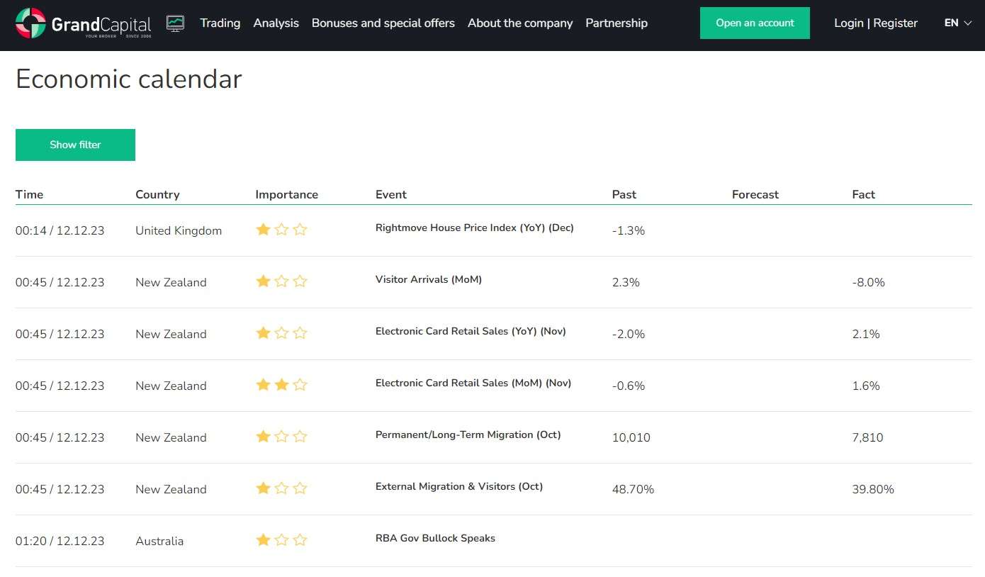This screenshot has height=577, width=985.
Task: Click importance stars for Permanent/Long-Term Migration
Action: (281, 436)
